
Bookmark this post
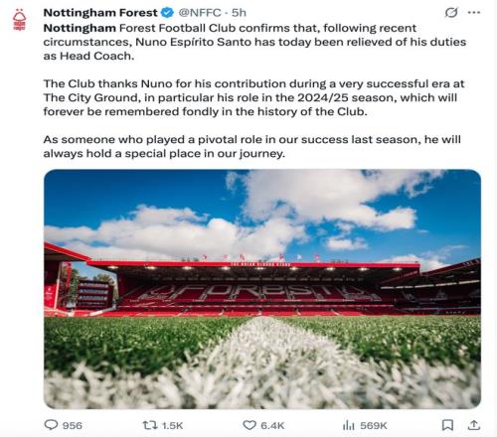coord(447,425)
